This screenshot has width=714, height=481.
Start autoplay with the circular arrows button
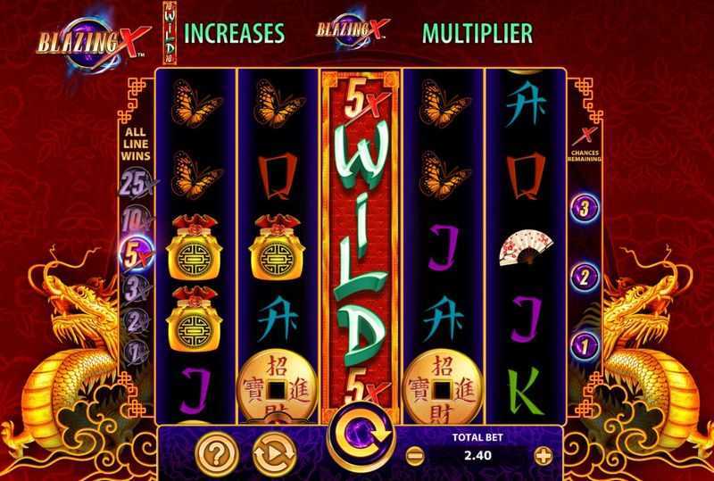(275, 453)
